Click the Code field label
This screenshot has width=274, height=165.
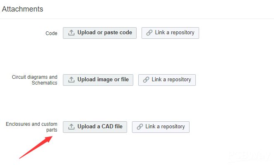point(51,33)
